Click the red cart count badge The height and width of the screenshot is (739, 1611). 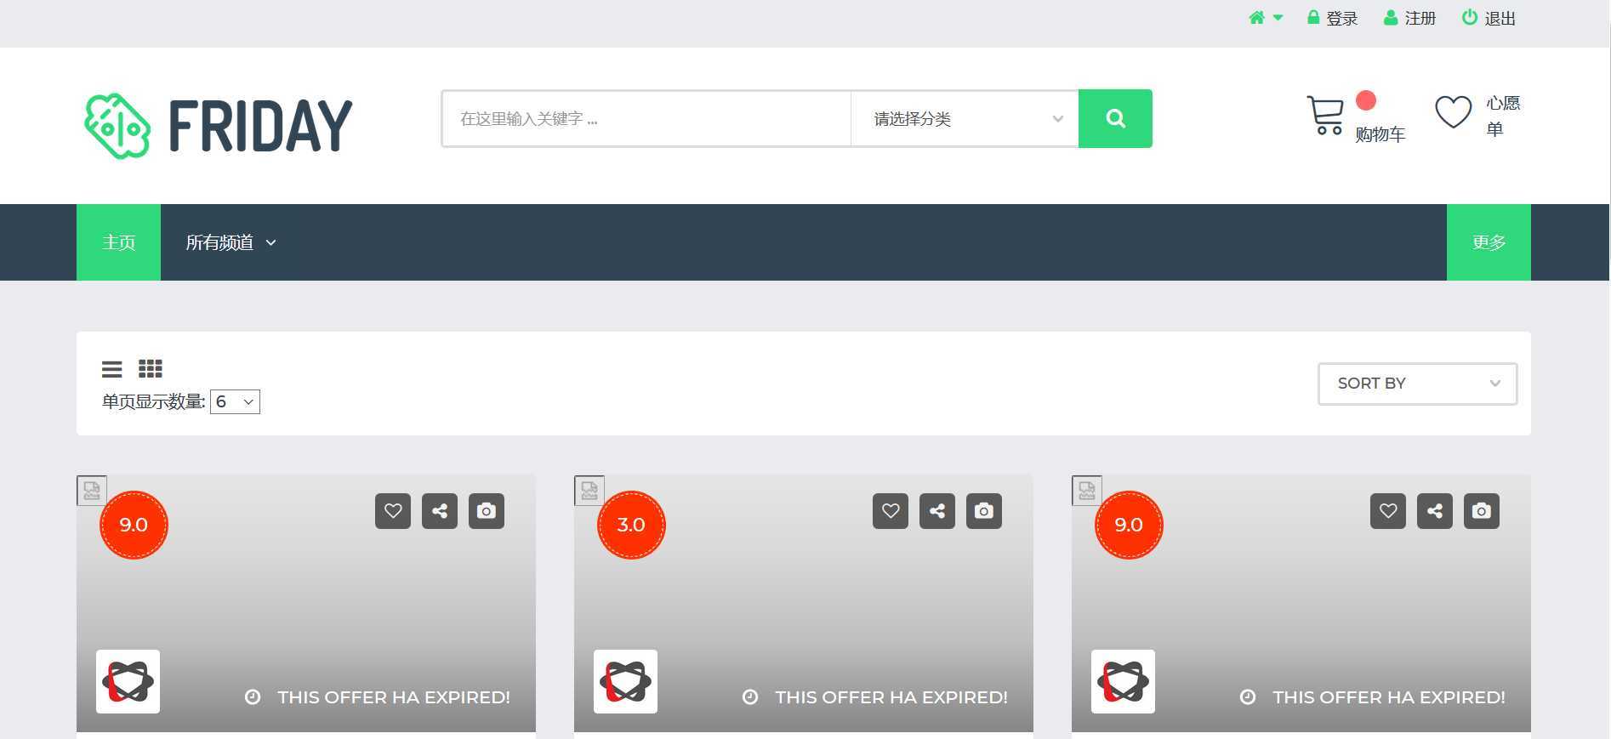pyautogui.click(x=1366, y=100)
